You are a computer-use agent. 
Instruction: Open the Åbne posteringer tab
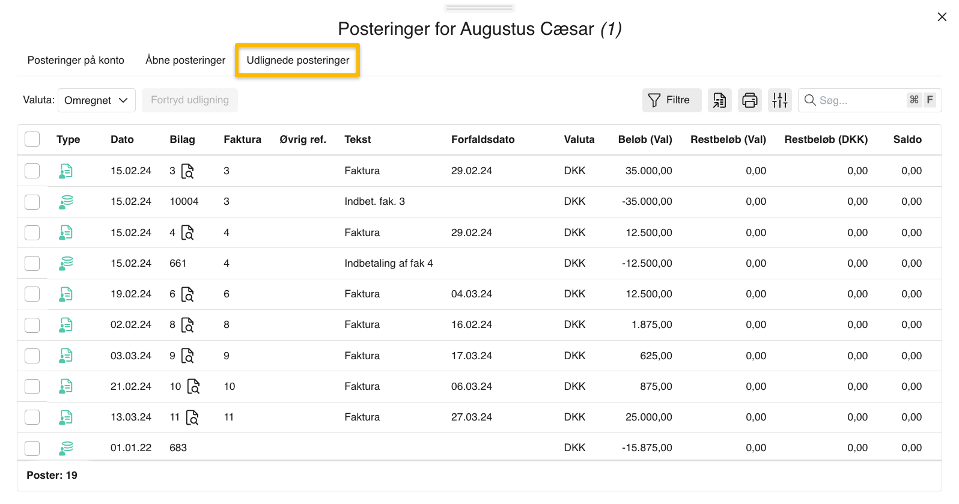click(x=185, y=60)
